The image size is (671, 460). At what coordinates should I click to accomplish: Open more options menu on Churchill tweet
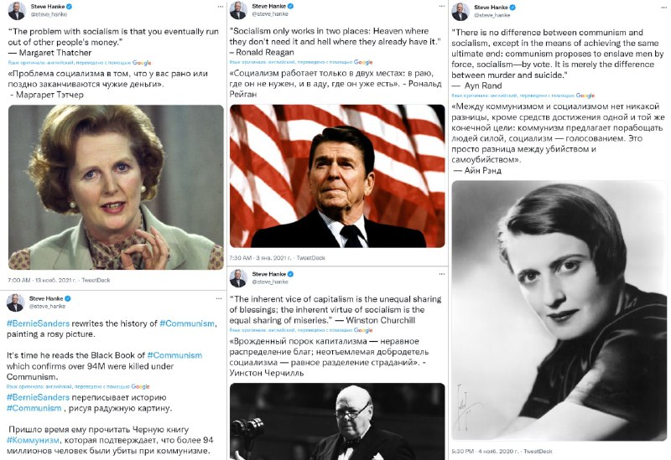pyautogui.click(x=441, y=274)
